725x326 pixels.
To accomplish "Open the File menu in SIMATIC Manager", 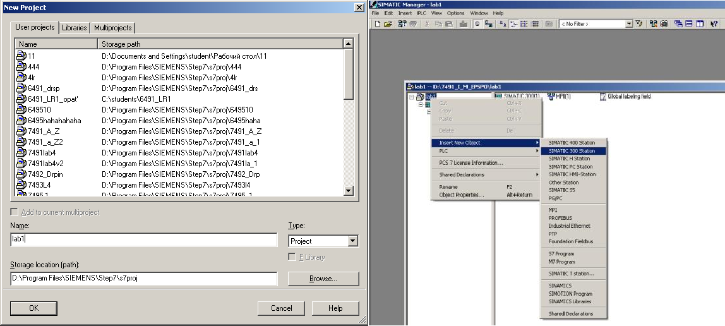I will pos(375,13).
